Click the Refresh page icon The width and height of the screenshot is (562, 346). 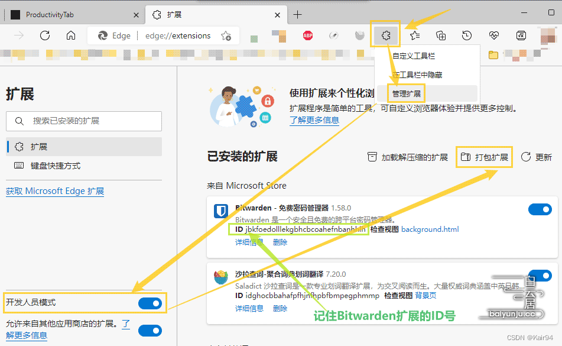point(44,35)
